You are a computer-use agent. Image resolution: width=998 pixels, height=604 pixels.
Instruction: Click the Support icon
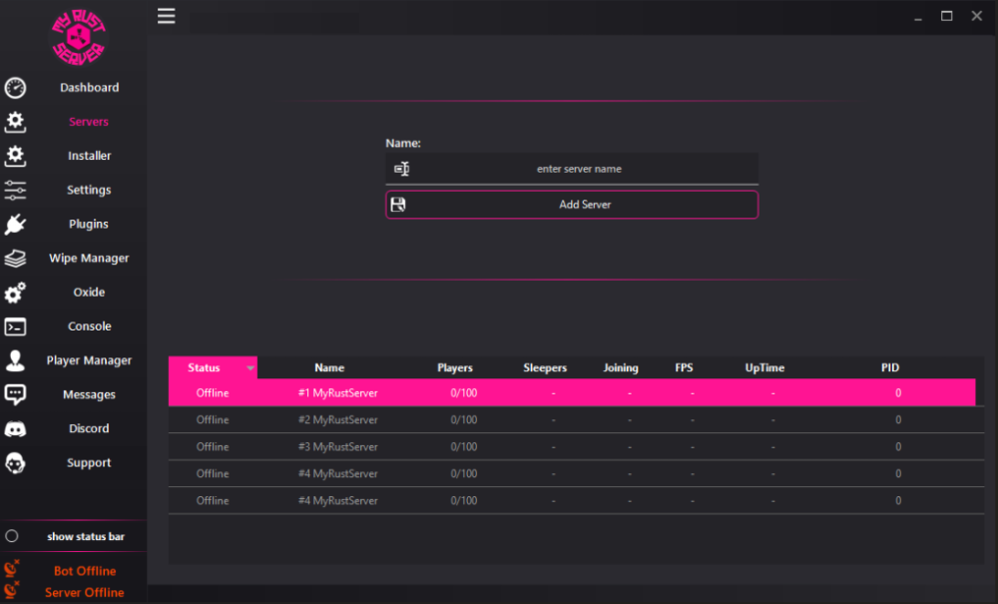14,462
